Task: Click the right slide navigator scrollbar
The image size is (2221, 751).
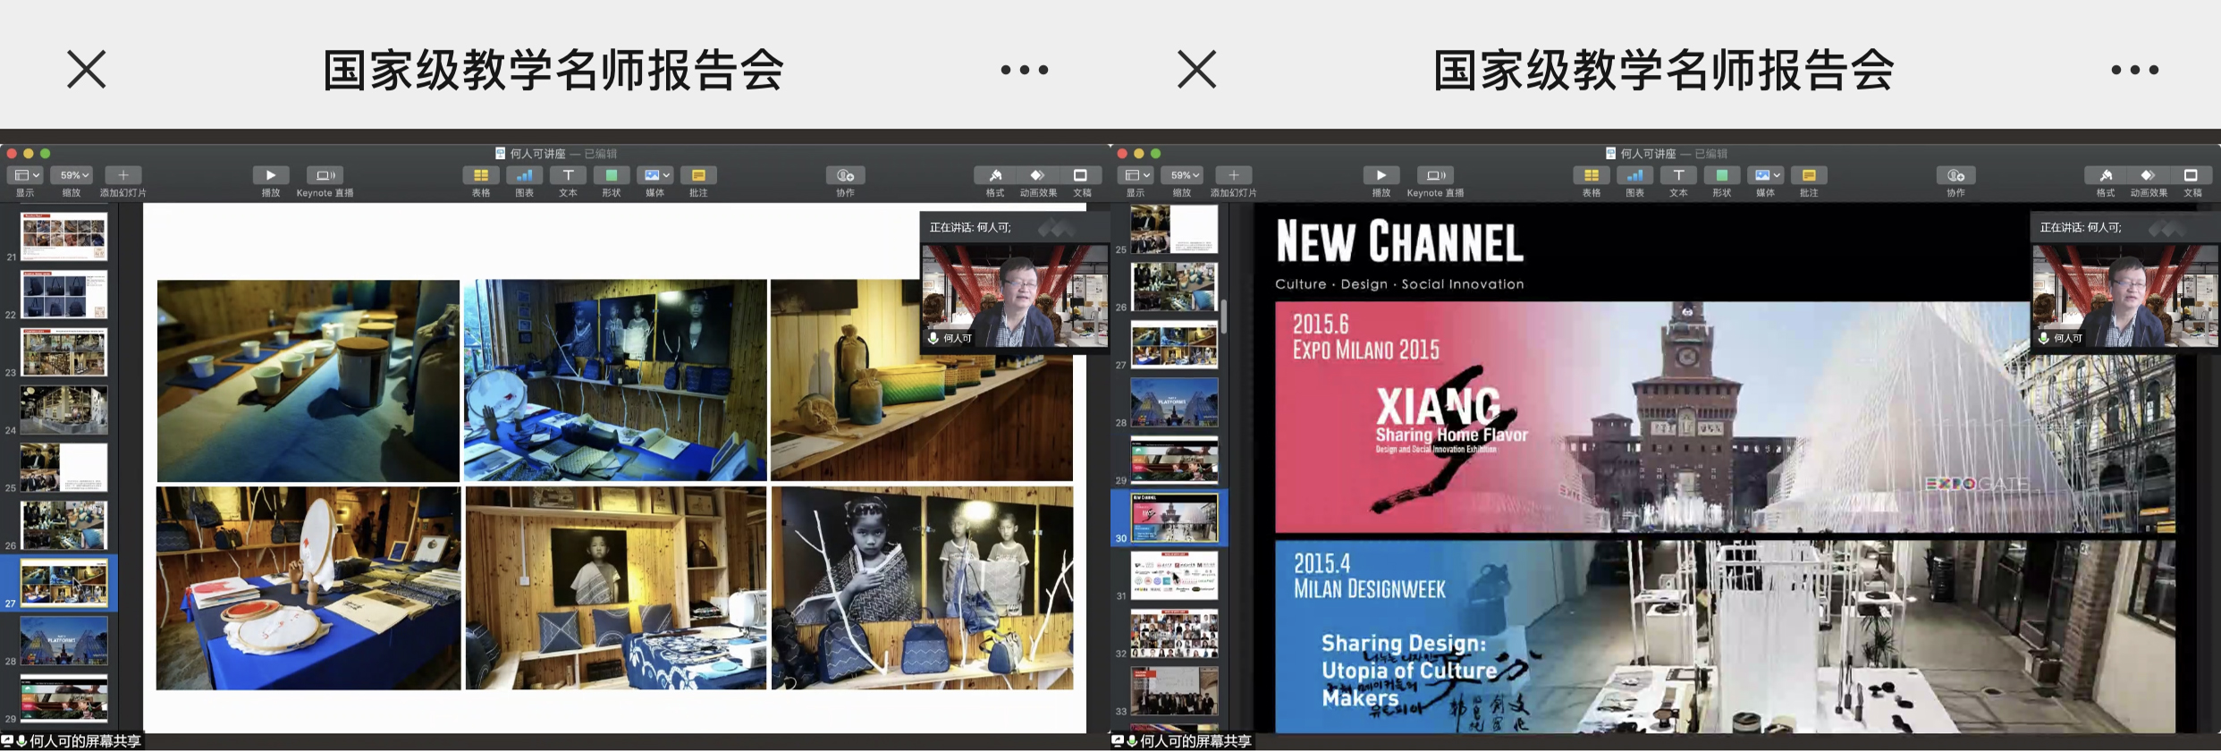Action: click(1224, 317)
